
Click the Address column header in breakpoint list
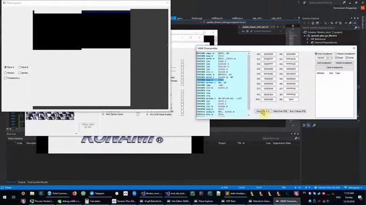[320, 73]
